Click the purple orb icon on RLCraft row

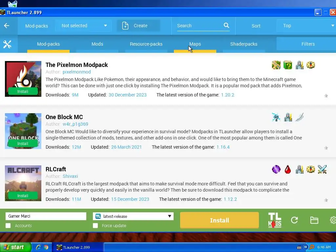276,169
